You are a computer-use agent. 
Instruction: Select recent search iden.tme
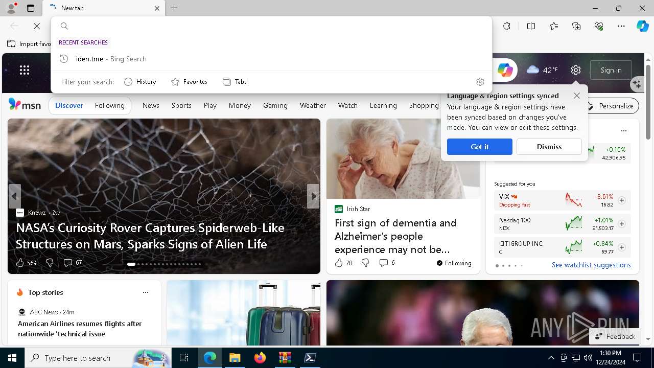(x=271, y=59)
